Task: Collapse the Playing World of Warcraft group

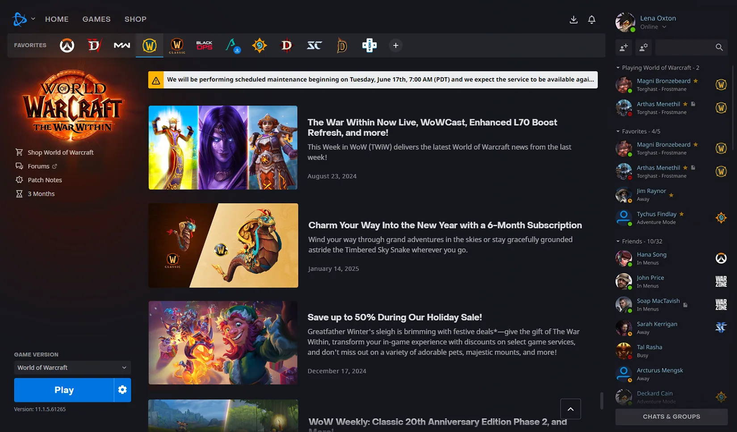Action: pos(657,68)
